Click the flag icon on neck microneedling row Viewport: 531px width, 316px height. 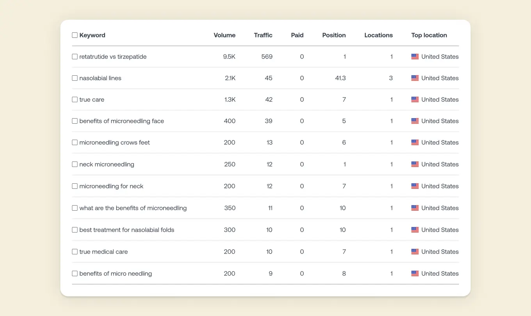click(415, 164)
